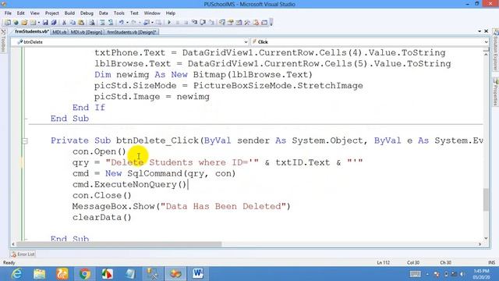499x281 pixels.
Task: Expand the Navigate Backward dropdown arrow
Action: click(152, 23)
